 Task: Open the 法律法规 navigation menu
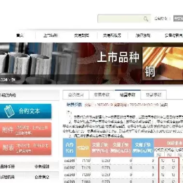(x=143, y=35)
